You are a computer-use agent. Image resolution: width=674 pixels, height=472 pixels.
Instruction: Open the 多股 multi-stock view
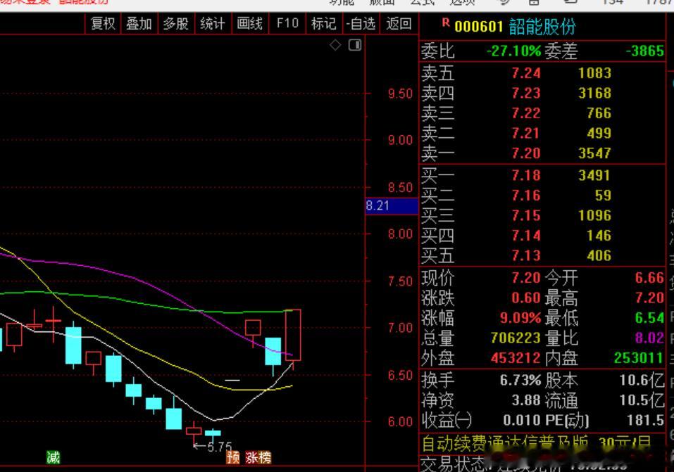click(176, 23)
